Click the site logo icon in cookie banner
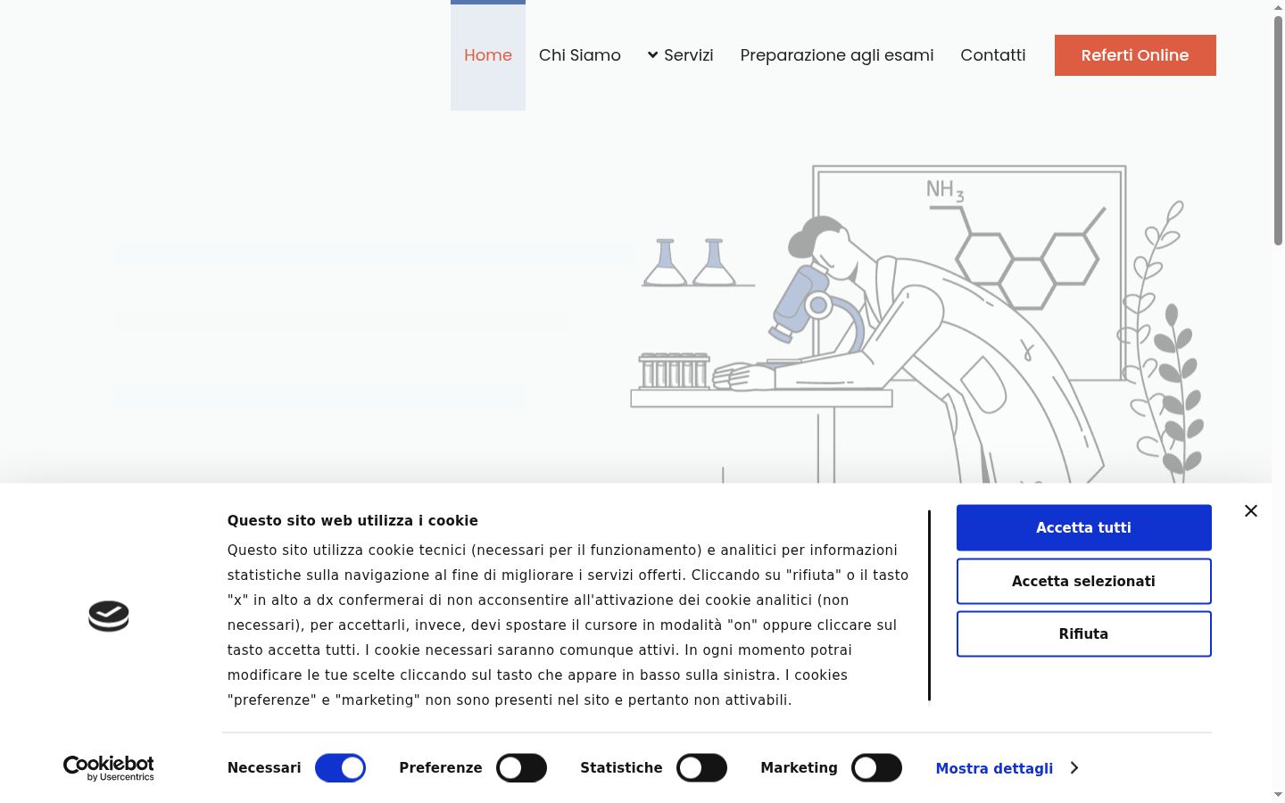 click(x=109, y=617)
